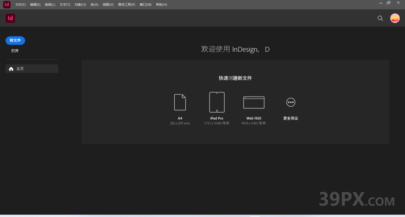Open the 增效工具(P) menu
Screen dimensions: 405x217
point(126,4)
